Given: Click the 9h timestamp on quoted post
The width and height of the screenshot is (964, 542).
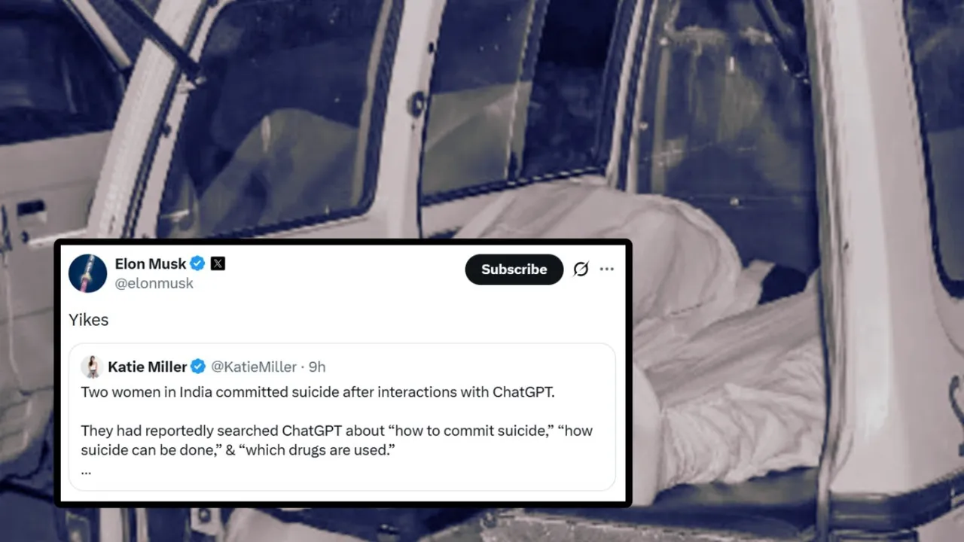Looking at the screenshot, I should click(x=317, y=367).
